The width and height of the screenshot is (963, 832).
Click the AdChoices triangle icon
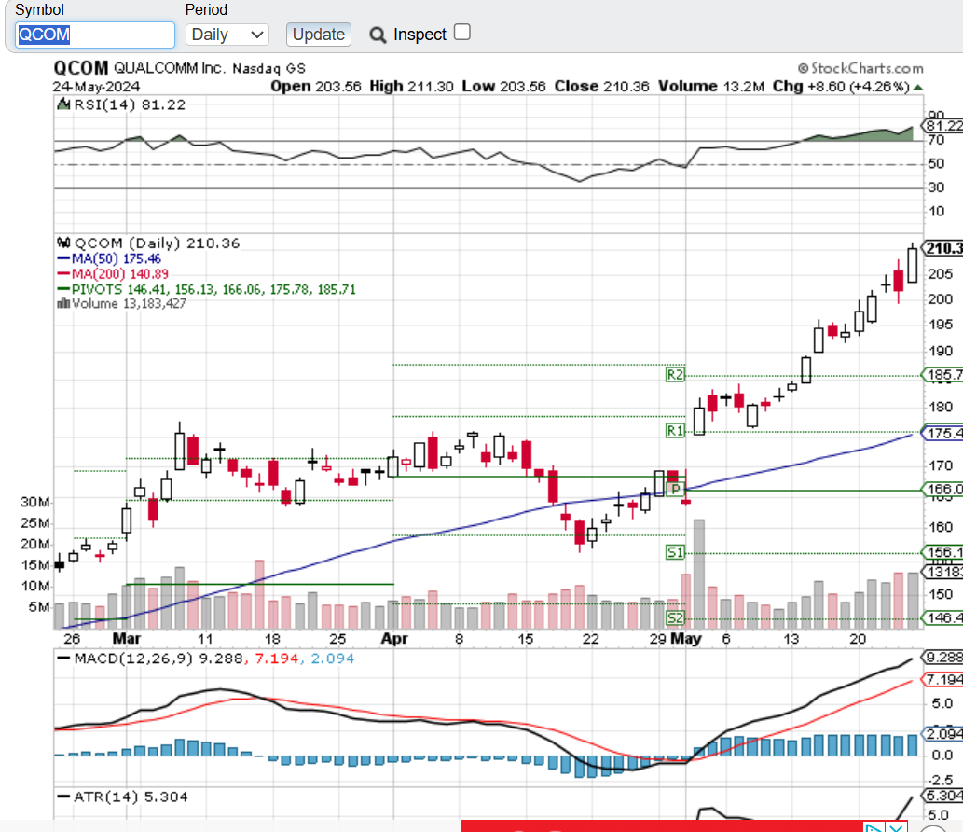coord(874,827)
